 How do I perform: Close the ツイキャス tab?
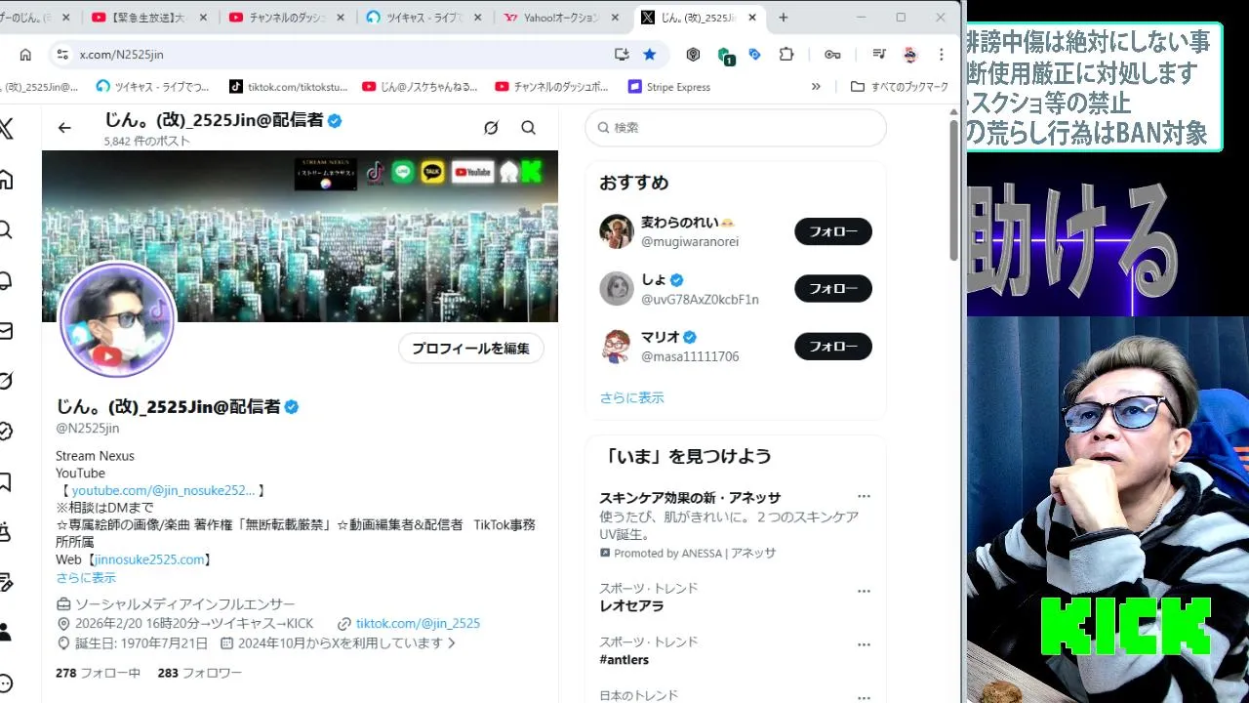(x=477, y=18)
